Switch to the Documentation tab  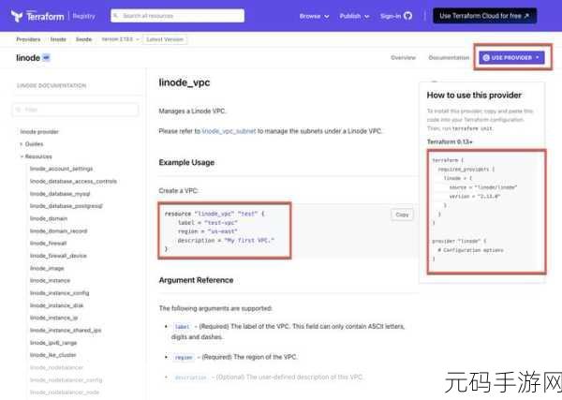[449, 57]
